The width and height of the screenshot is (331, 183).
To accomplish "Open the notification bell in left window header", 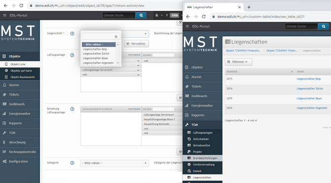I will pos(157,15).
